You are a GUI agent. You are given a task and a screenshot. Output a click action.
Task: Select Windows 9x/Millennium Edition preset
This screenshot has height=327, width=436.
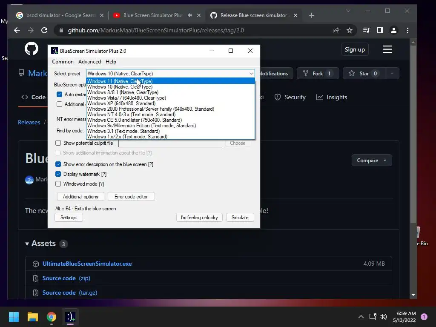coord(170,126)
